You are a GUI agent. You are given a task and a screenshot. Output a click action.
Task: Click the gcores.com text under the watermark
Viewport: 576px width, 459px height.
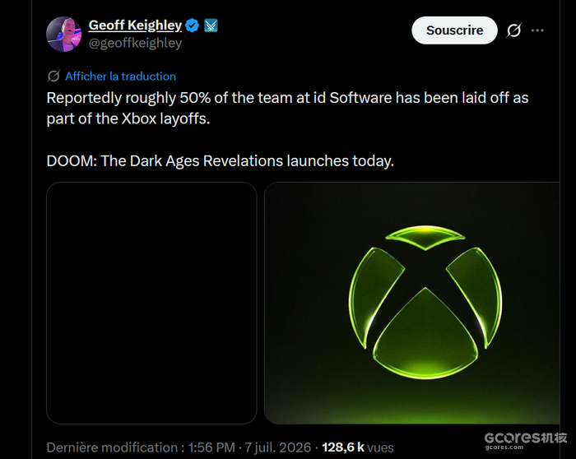coord(504,447)
